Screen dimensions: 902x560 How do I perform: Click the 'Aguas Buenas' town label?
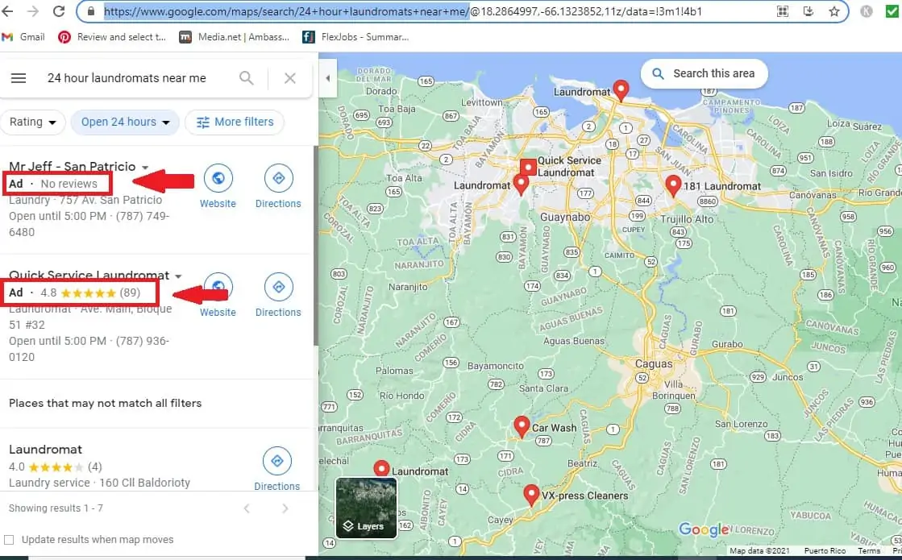pyautogui.click(x=574, y=341)
